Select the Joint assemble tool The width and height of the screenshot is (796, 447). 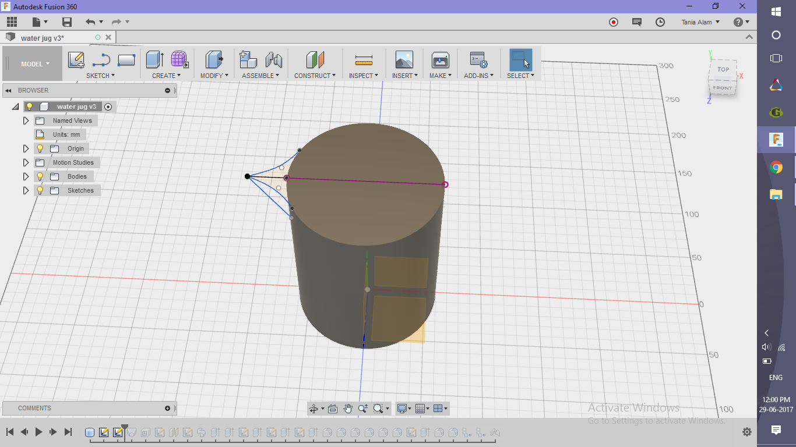pos(273,59)
